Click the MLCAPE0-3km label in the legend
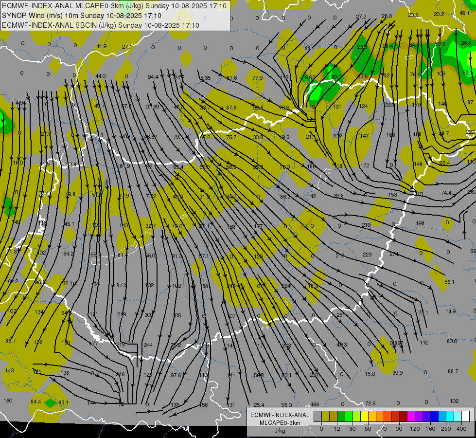Viewport: 476px width, 438px height. tap(280, 423)
